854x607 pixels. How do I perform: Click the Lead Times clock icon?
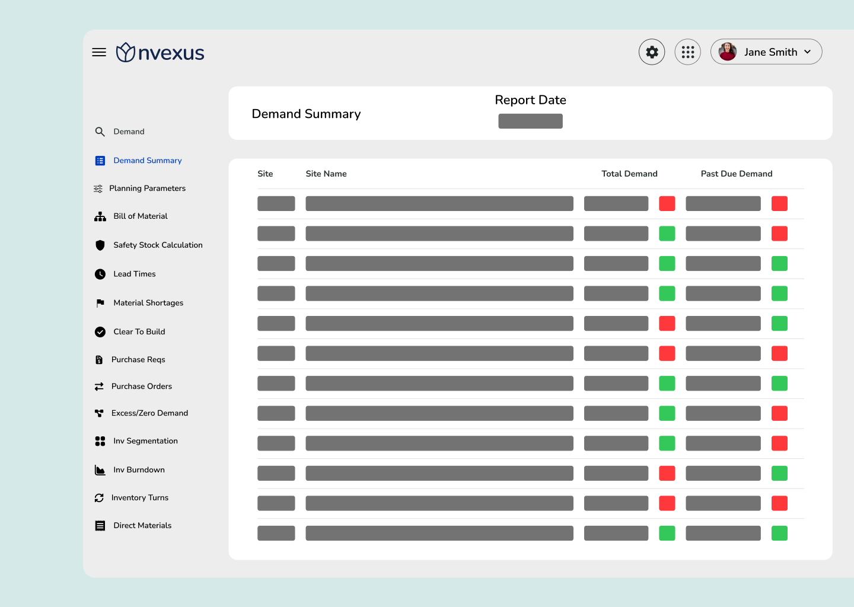click(x=100, y=274)
